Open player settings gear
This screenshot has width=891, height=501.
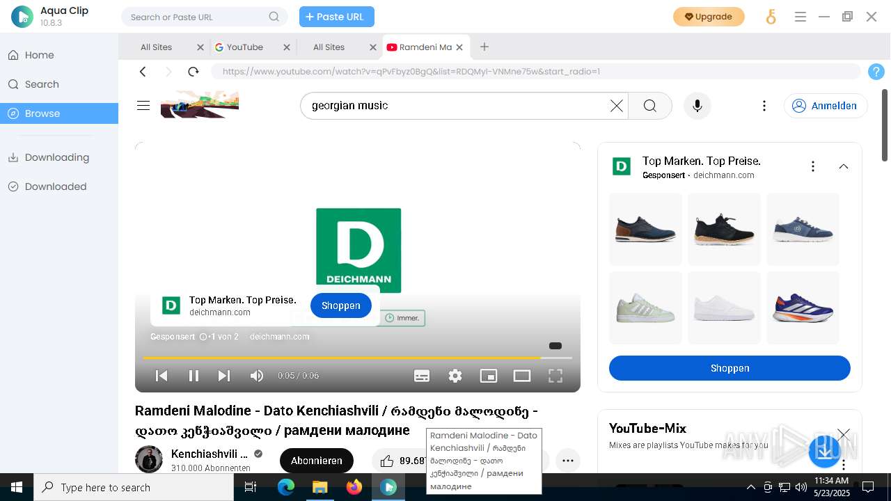(x=455, y=376)
